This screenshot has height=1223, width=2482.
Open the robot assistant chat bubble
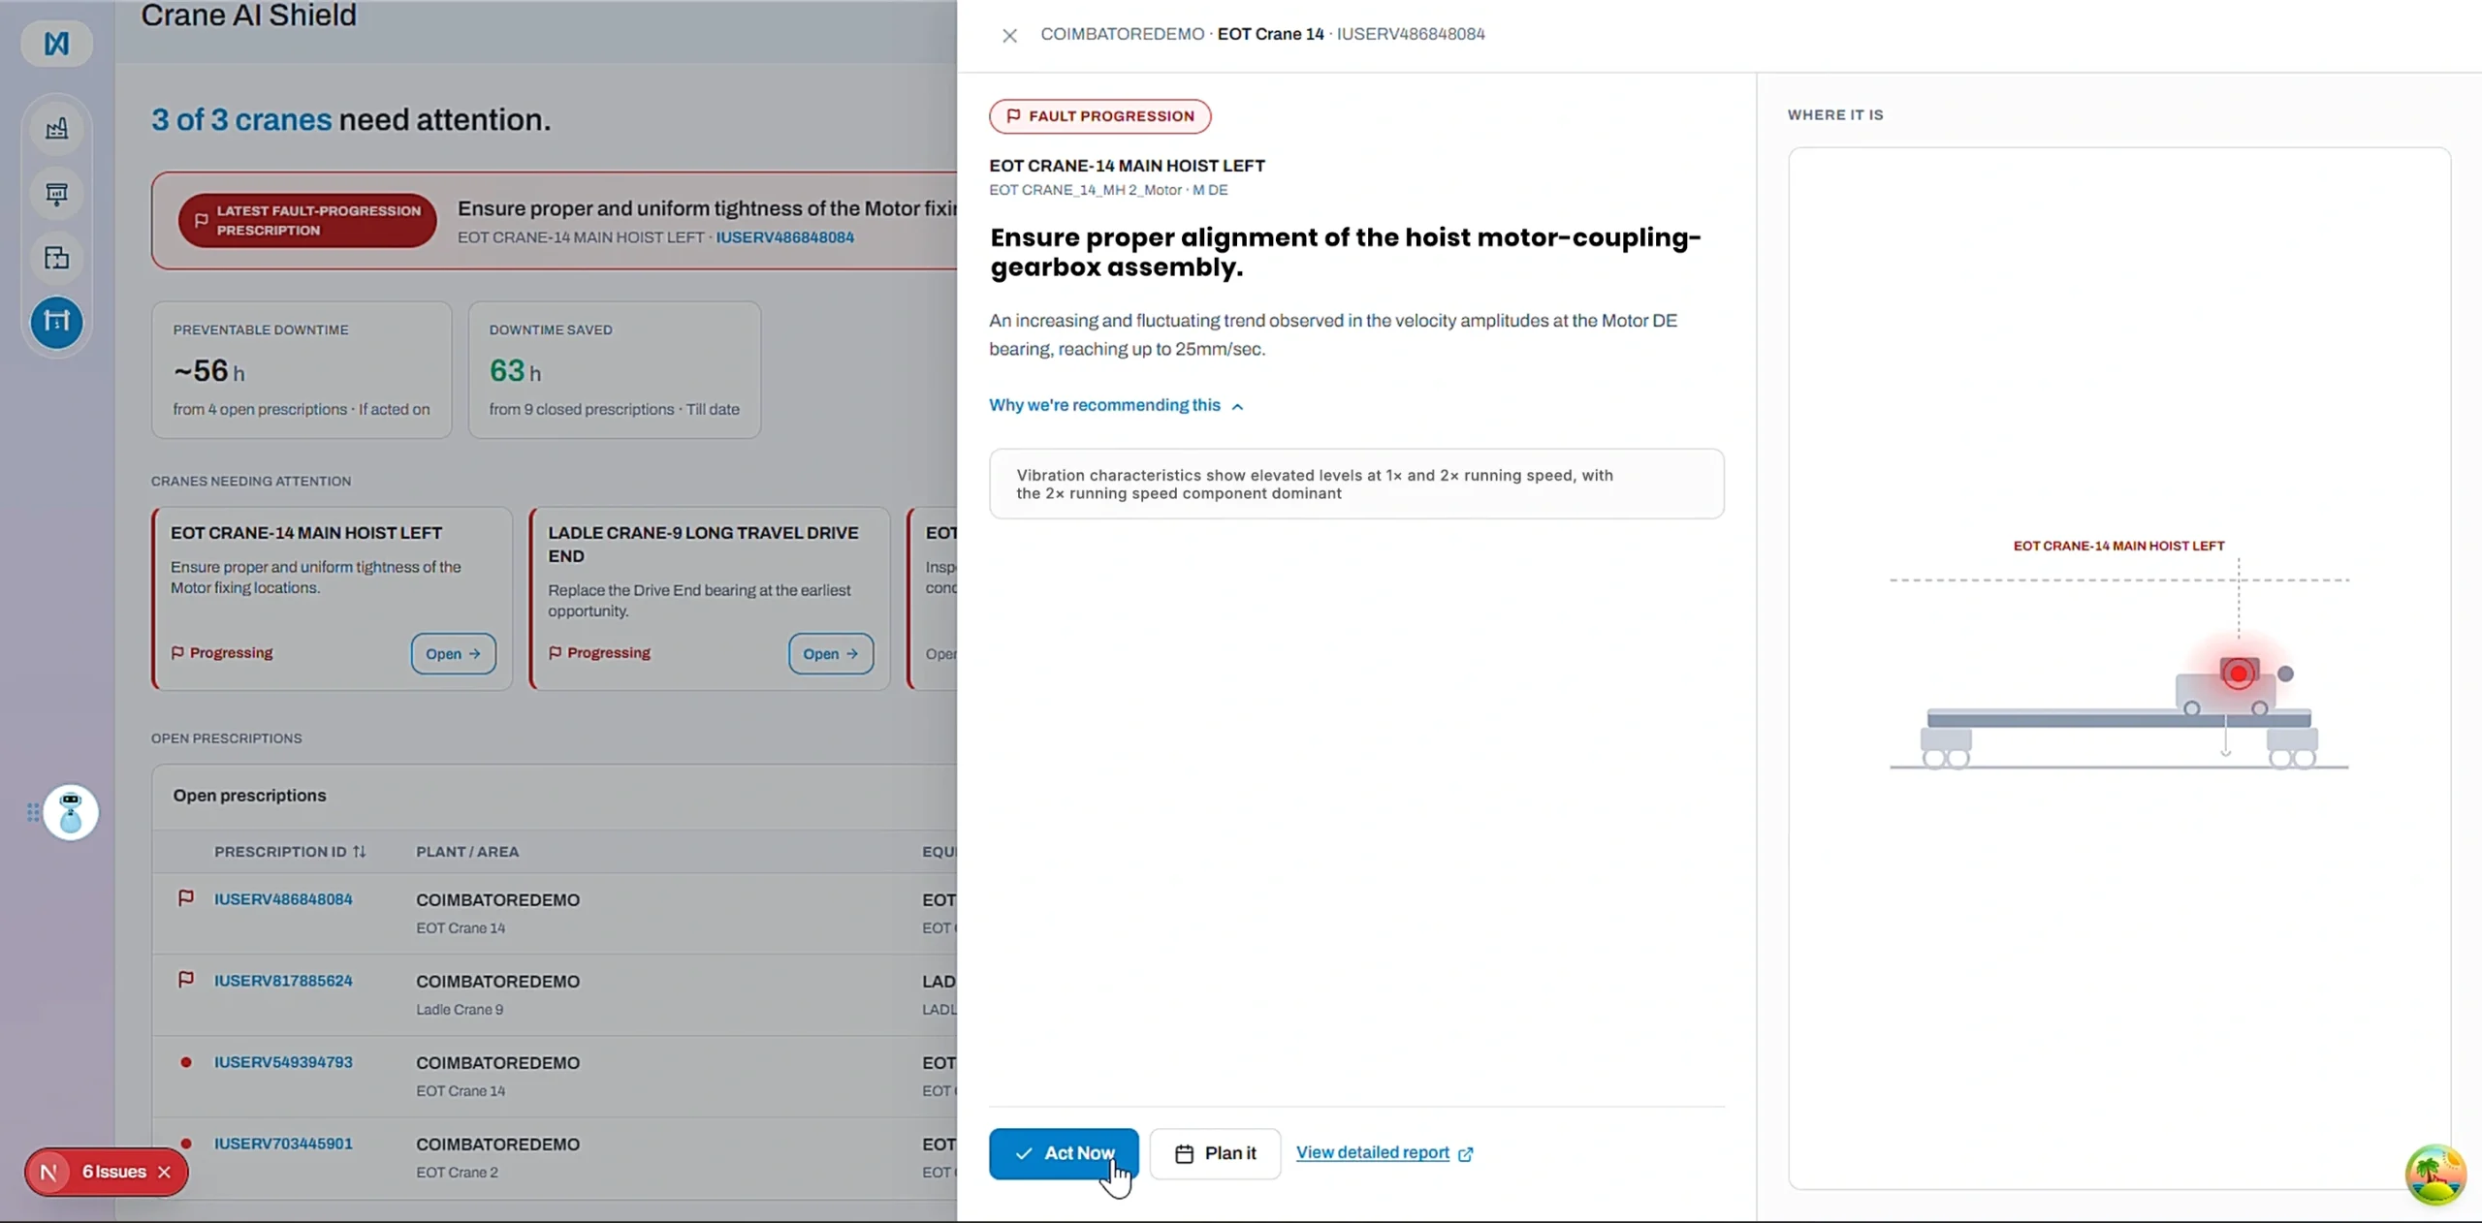point(71,812)
